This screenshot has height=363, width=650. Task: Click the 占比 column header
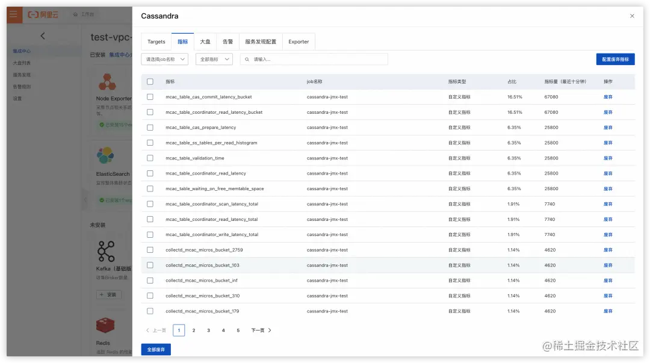(512, 82)
